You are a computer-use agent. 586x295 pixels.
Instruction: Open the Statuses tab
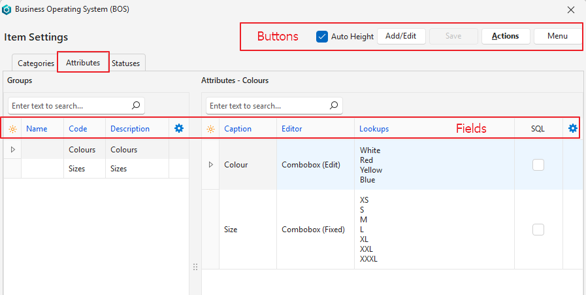pyautogui.click(x=127, y=63)
